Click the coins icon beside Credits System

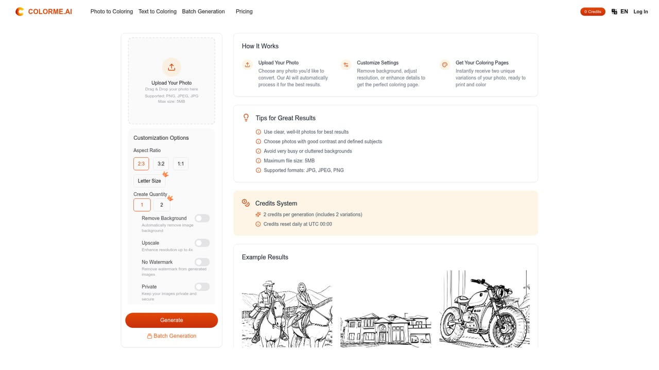point(246,203)
